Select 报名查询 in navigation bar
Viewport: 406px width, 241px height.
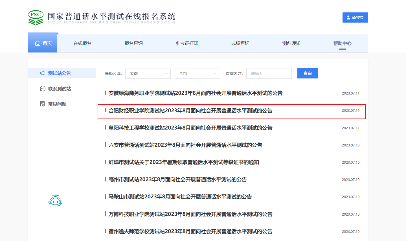pos(133,43)
